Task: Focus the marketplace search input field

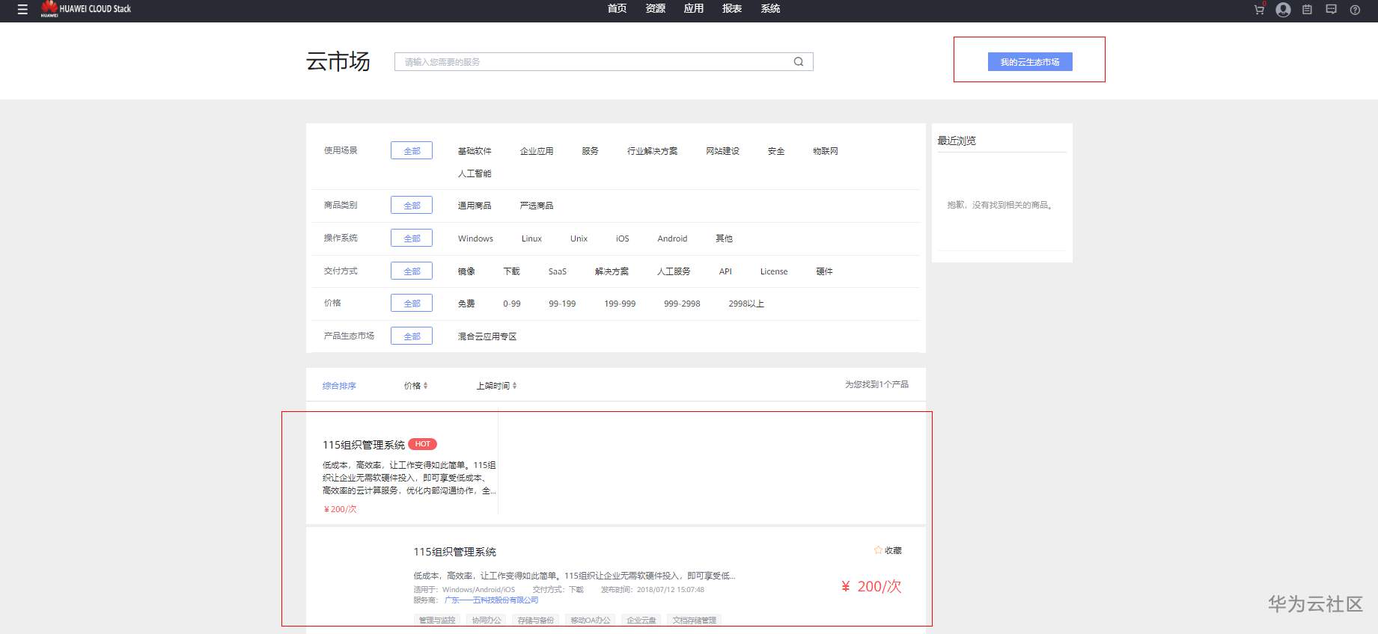Action: point(603,62)
